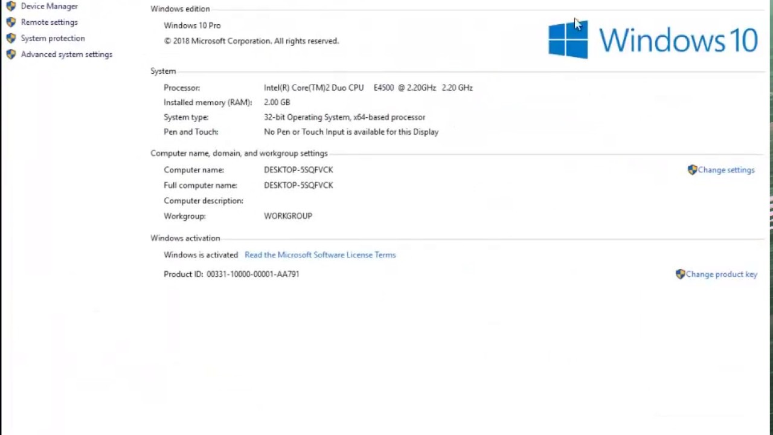The image size is (773, 435).
Task: Select the Intel Core 2 Duo processor value
Action: (x=368, y=88)
